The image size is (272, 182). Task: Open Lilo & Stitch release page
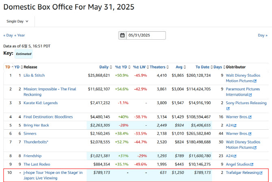(x=34, y=75)
